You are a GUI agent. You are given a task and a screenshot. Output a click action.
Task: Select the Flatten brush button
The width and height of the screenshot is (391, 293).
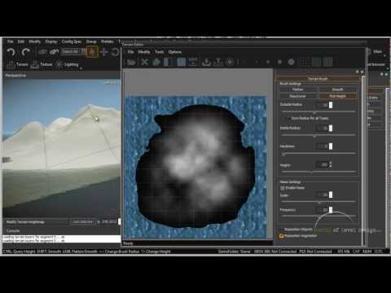pyautogui.click(x=298, y=90)
